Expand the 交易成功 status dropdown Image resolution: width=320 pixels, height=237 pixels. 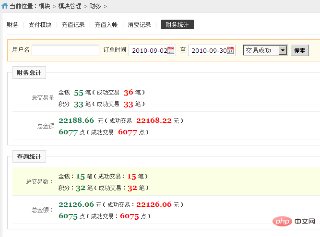click(x=283, y=50)
